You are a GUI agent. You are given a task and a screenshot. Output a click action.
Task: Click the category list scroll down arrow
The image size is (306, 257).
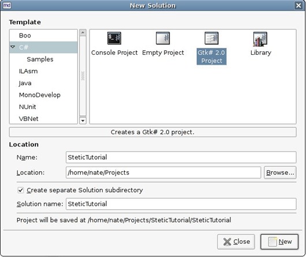coord(83,120)
